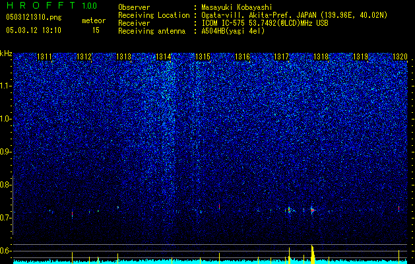
Task: Click the 1320 time axis label
Action: tap(400, 57)
